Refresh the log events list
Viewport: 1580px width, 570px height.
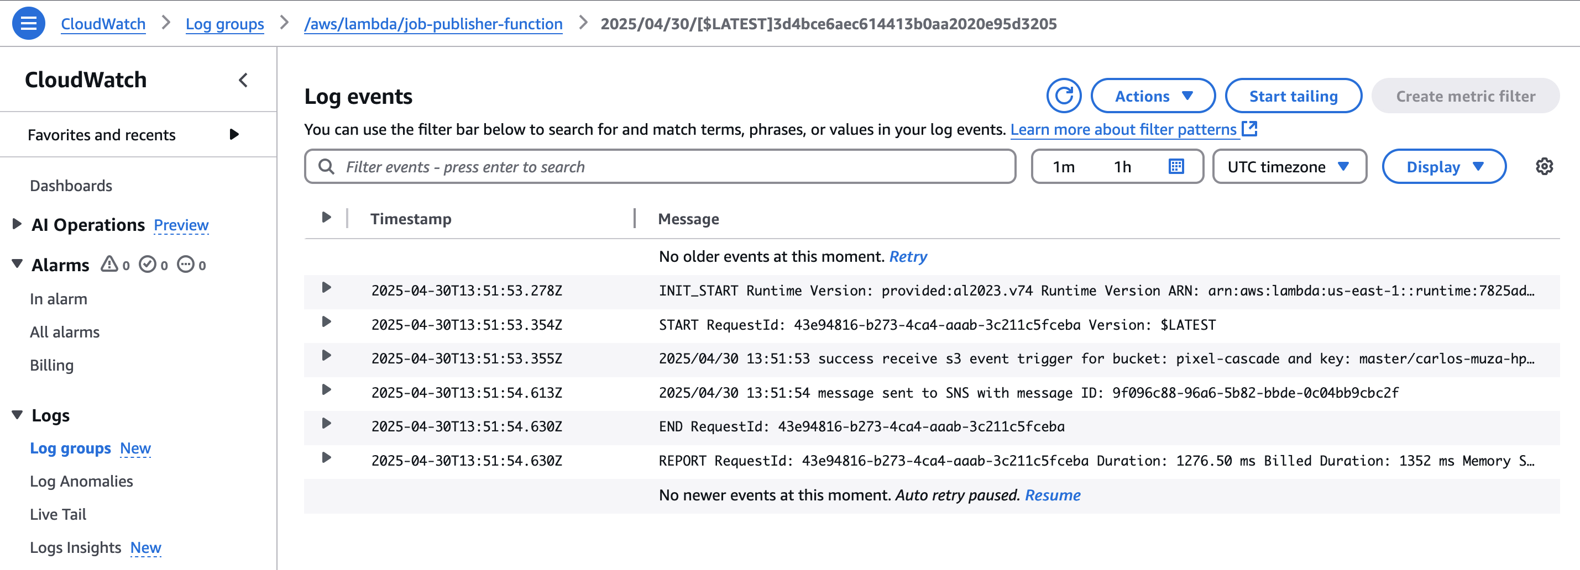1064,96
